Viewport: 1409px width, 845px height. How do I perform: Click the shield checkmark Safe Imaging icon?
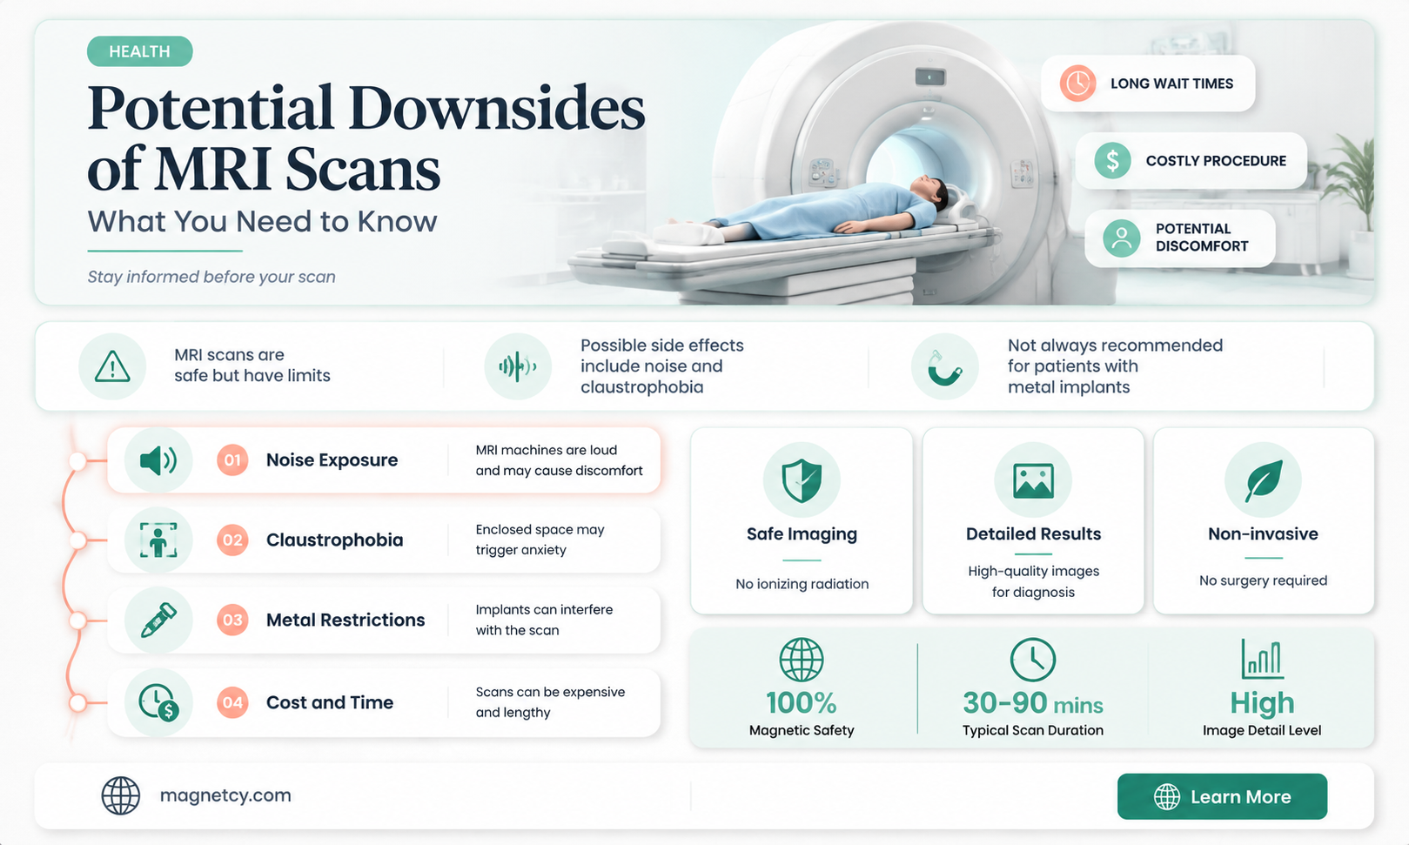[x=802, y=480]
